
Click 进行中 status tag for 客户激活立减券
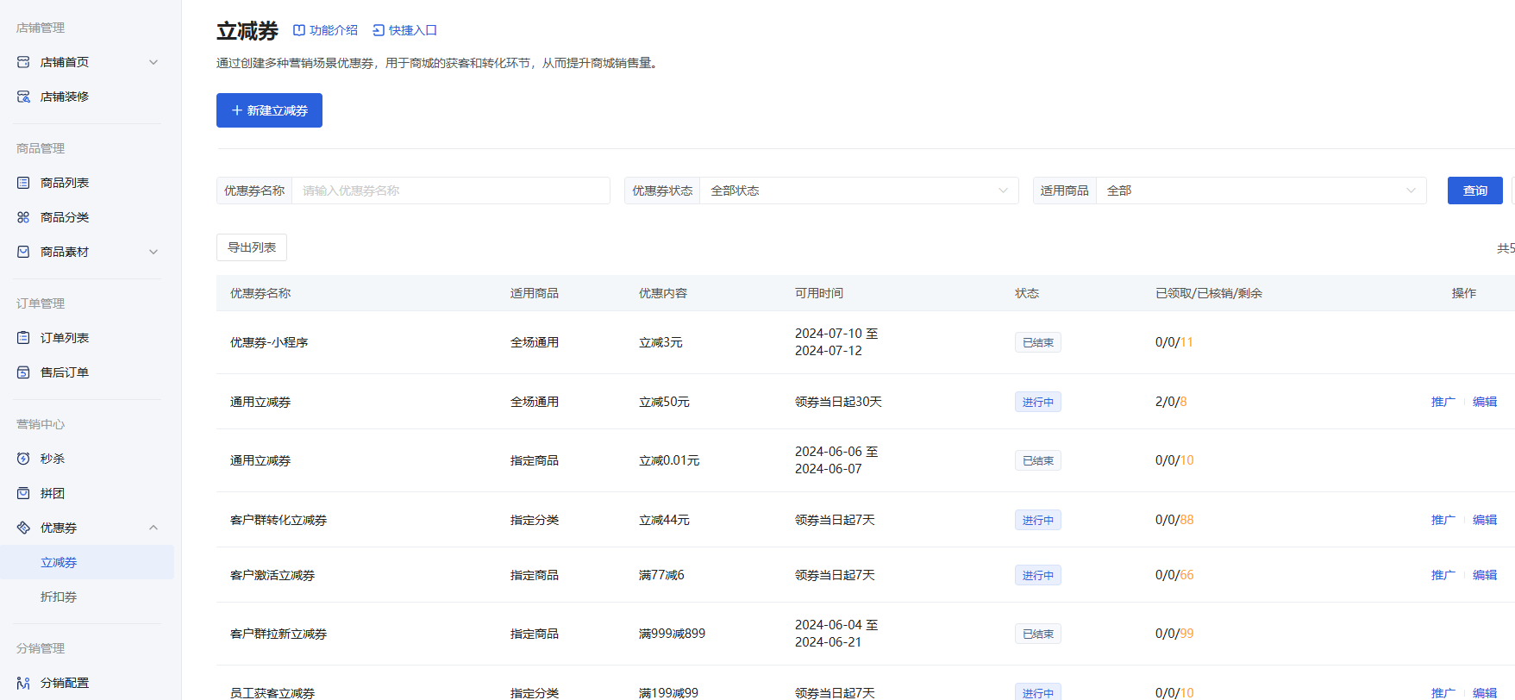coord(1038,575)
